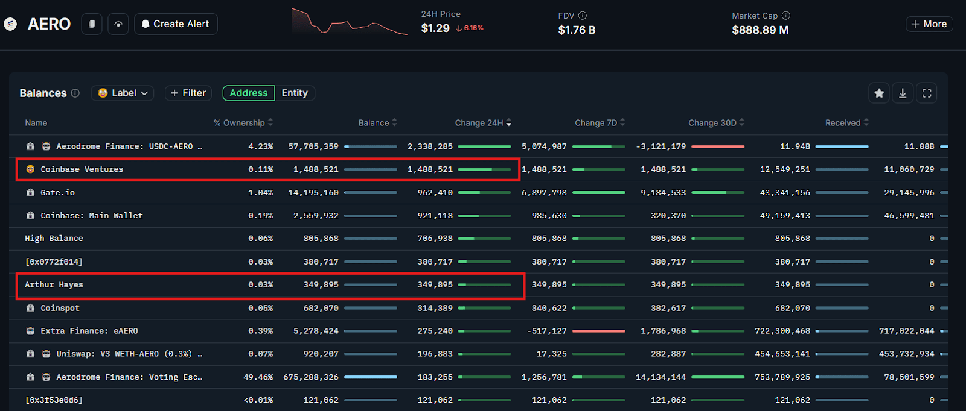
Task: Click the Coinspot exchange icon
Action: click(x=30, y=308)
